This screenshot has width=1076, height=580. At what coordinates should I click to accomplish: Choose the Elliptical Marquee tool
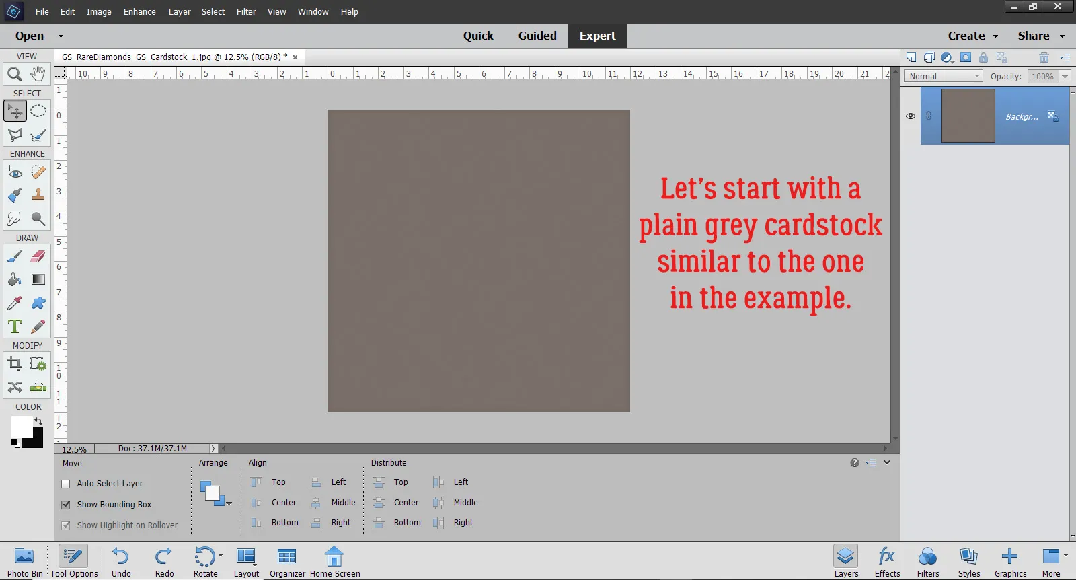[38, 111]
